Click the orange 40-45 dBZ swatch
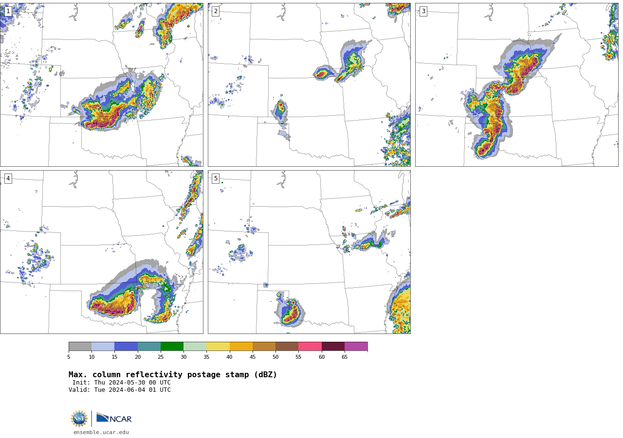Viewport: 623px width, 438px height. click(241, 347)
